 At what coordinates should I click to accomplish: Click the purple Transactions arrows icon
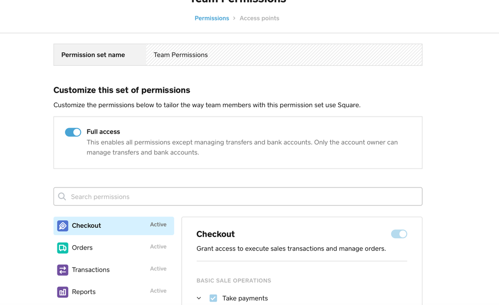click(62, 270)
